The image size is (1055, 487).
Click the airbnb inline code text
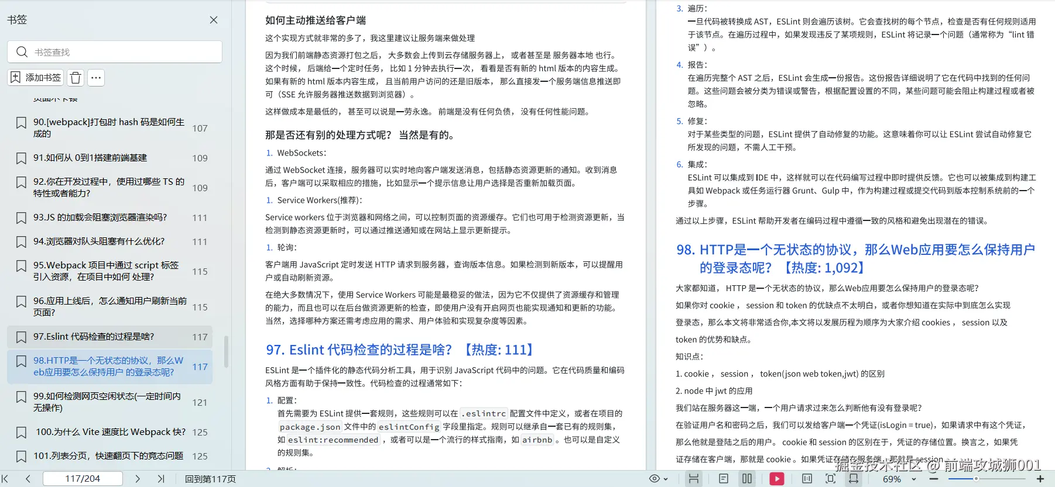pos(537,440)
